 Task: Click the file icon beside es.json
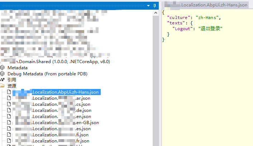tap(9, 129)
